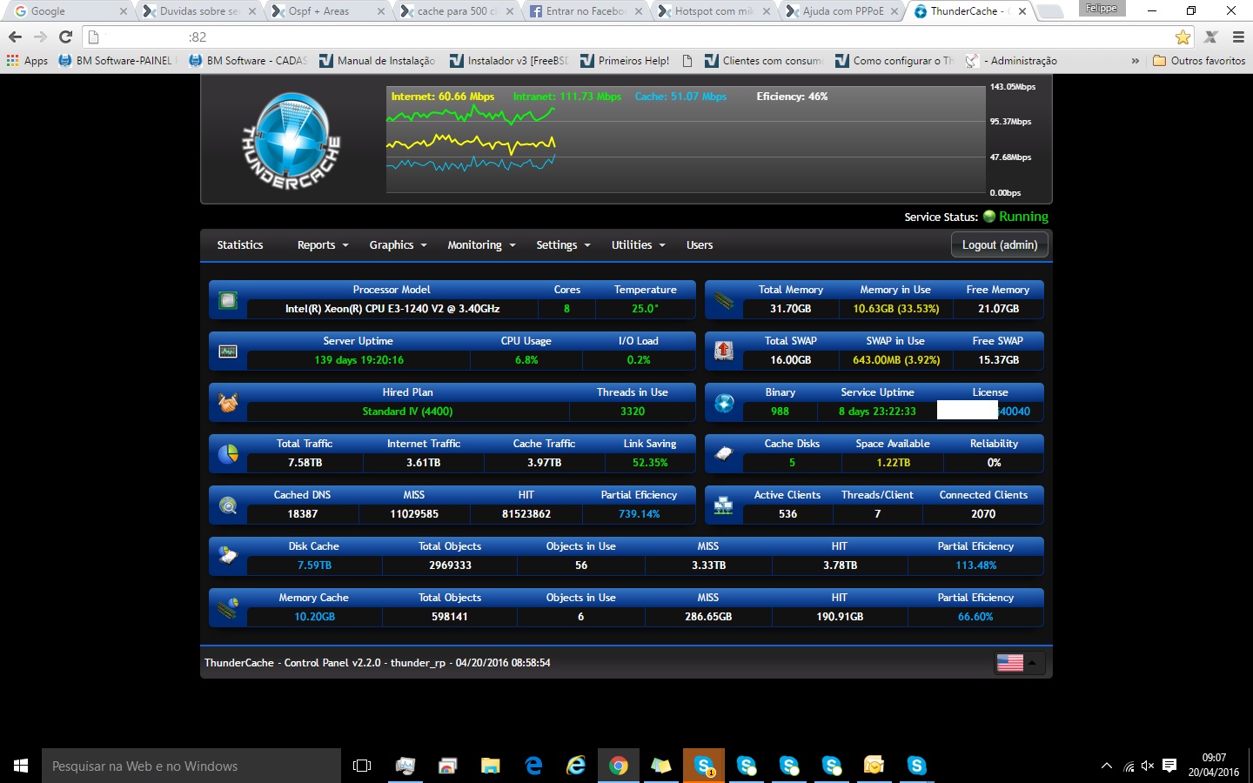The height and width of the screenshot is (783, 1253).
Task: Expand the Settings menu
Action: click(x=563, y=245)
